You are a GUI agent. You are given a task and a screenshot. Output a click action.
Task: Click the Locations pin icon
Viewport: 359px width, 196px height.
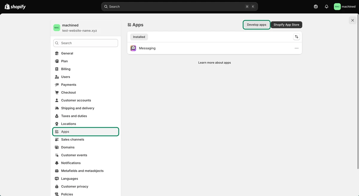coord(57,124)
